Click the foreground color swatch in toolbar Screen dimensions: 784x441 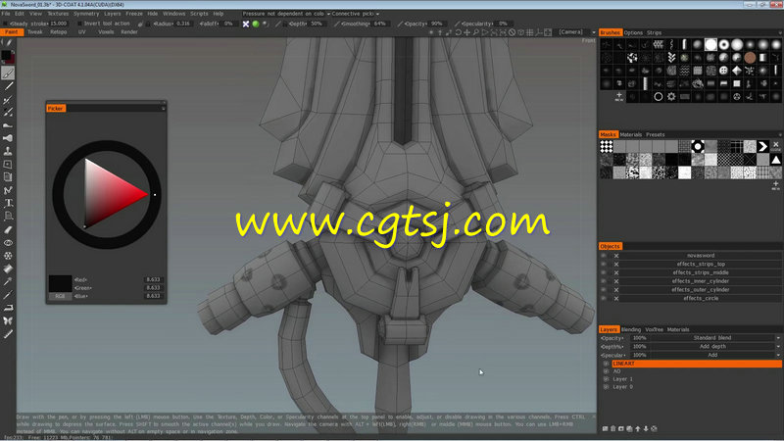tap(6, 55)
